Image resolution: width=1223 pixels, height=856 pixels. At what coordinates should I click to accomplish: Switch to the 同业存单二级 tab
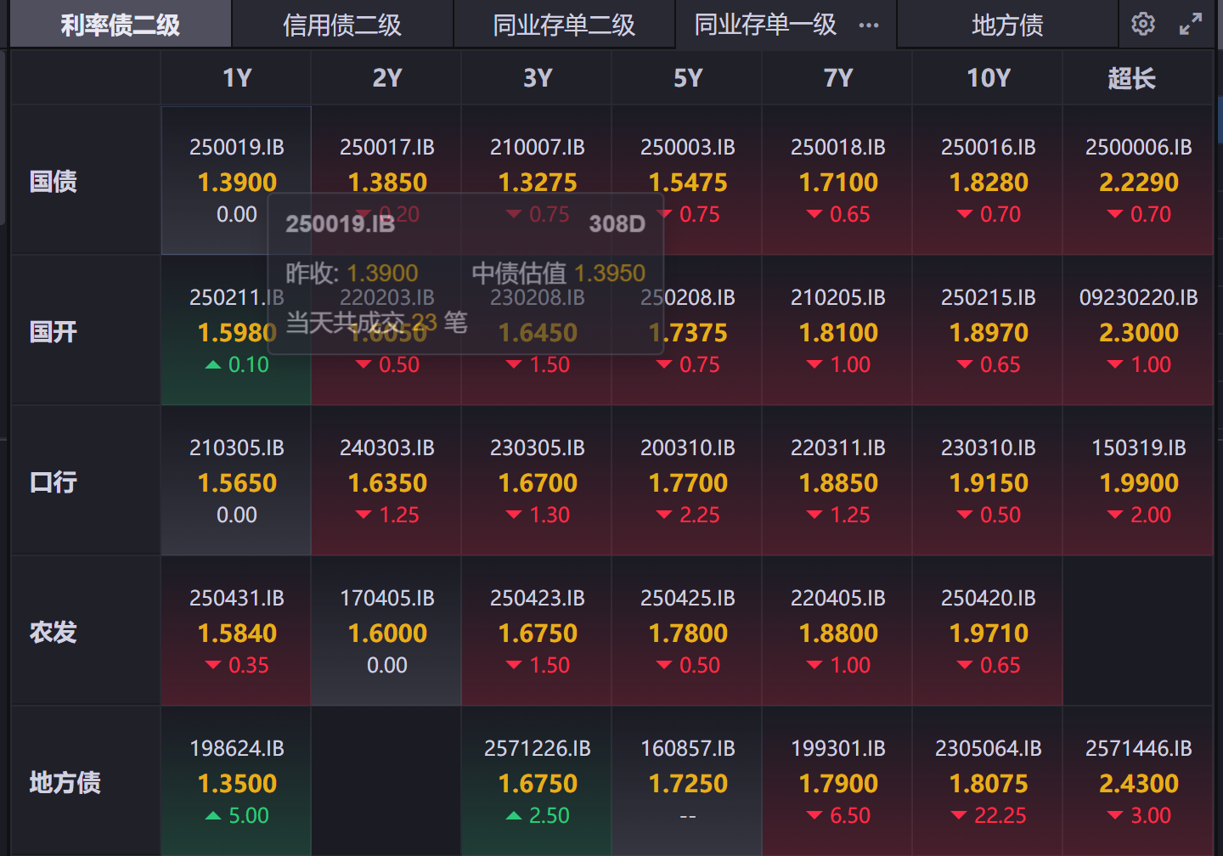coord(564,25)
